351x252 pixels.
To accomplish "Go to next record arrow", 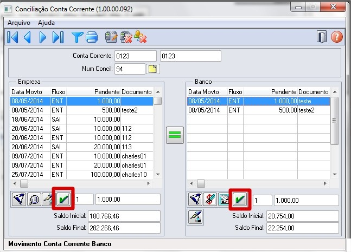I will [x=42, y=37].
